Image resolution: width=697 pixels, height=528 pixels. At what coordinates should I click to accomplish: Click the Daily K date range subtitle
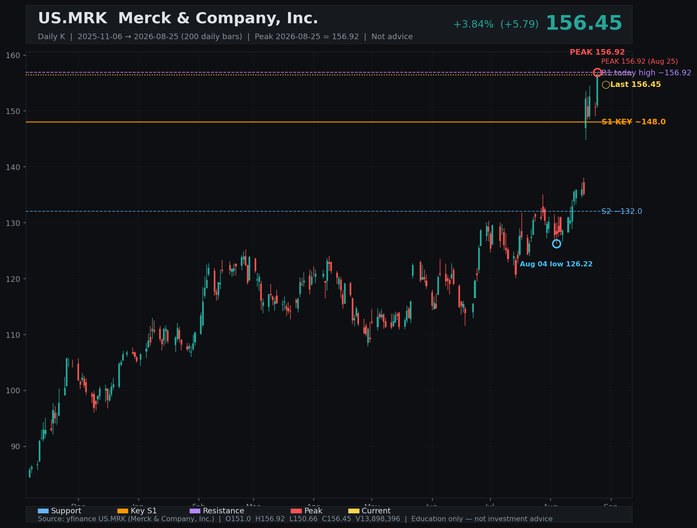(x=225, y=37)
